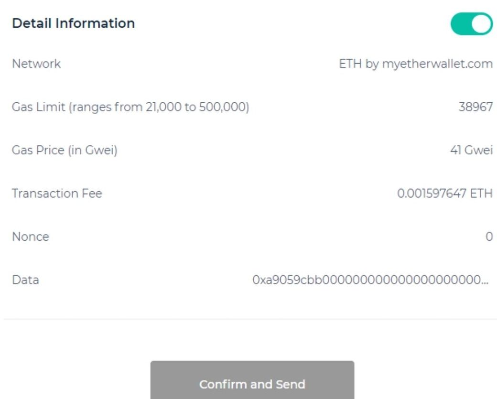Viewport: 497px width, 399px height.
Task: Click the ellipsis ending the data string
Action: click(x=485, y=282)
